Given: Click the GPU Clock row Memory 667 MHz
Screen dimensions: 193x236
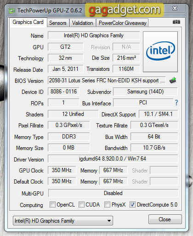Looking at the screenshot, I should click(x=114, y=170).
